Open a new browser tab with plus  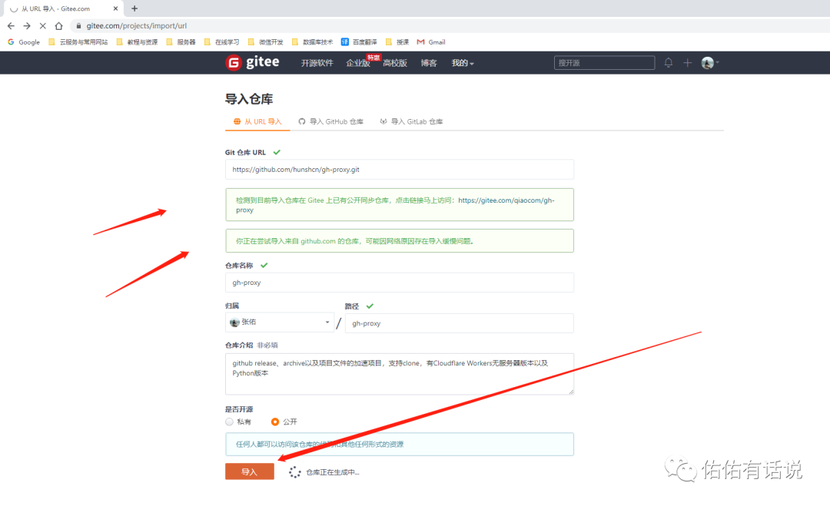[134, 8]
